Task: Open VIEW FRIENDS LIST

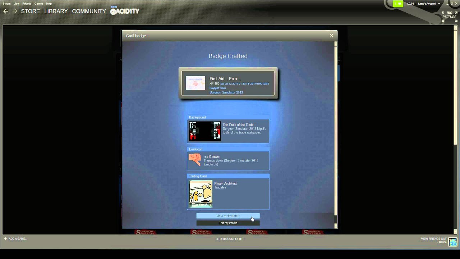Action: point(433,238)
